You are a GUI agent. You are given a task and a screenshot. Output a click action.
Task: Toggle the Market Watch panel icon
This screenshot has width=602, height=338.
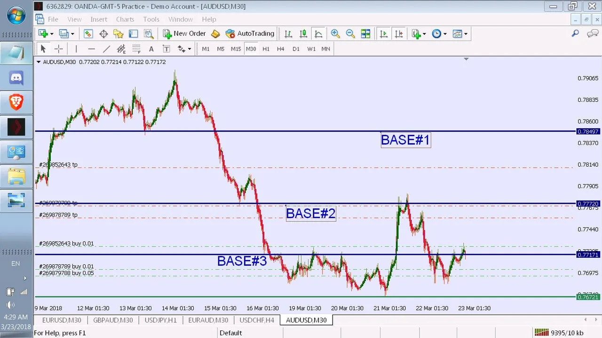[x=88, y=33]
